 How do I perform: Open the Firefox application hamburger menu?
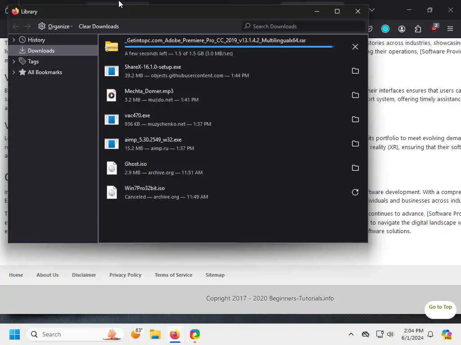(x=450, y=29)
